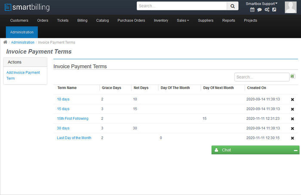The height and width of the screenshot is (195, 301).
Task: Click Net Days value 30
Action: (135, 128)
